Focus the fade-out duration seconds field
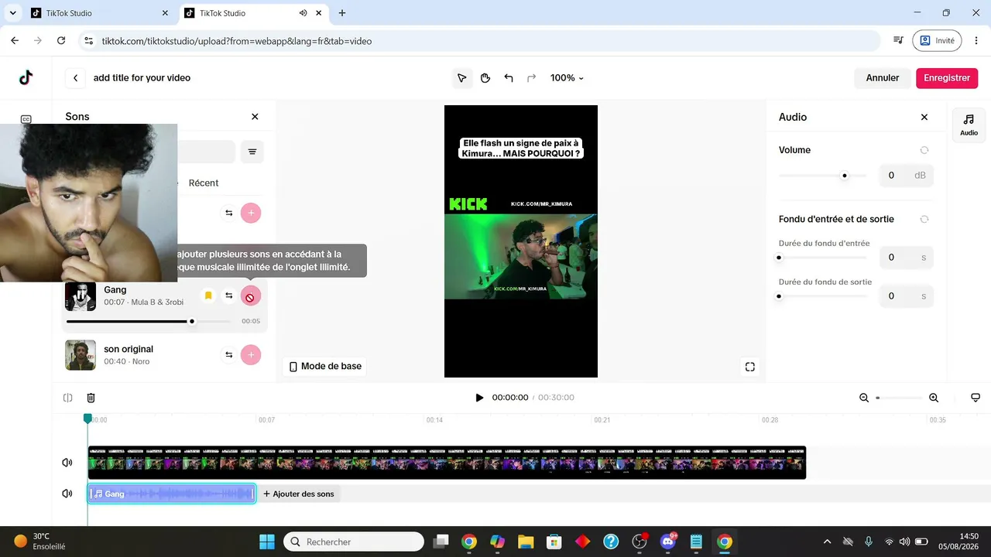 907,296
